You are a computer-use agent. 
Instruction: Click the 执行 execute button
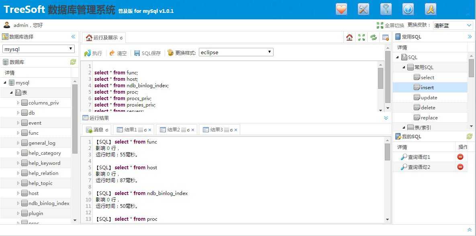tap(93, 53)
